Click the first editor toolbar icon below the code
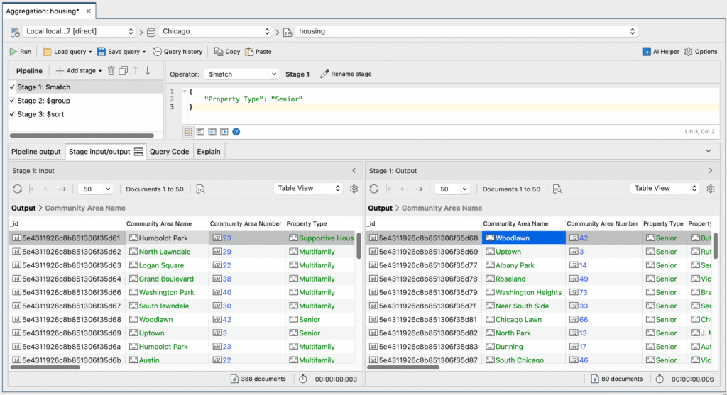The height and width of the screenshot is (395, 727). click(x=188, y=132)
